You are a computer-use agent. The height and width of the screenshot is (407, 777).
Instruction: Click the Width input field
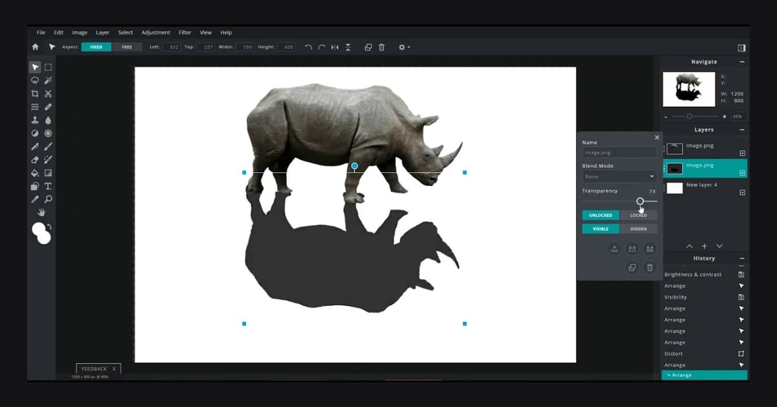click(245, 47)
